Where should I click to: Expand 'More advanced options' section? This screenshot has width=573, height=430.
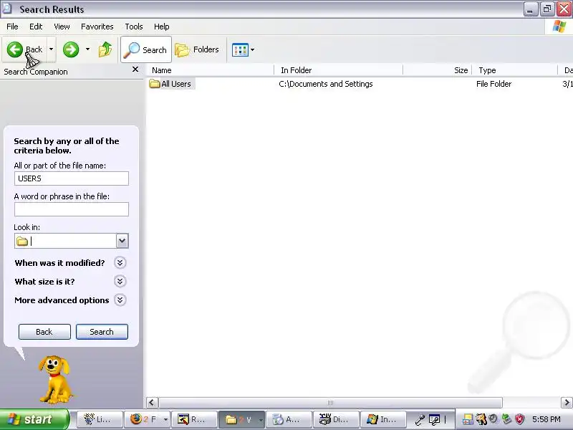click(120, 300)
